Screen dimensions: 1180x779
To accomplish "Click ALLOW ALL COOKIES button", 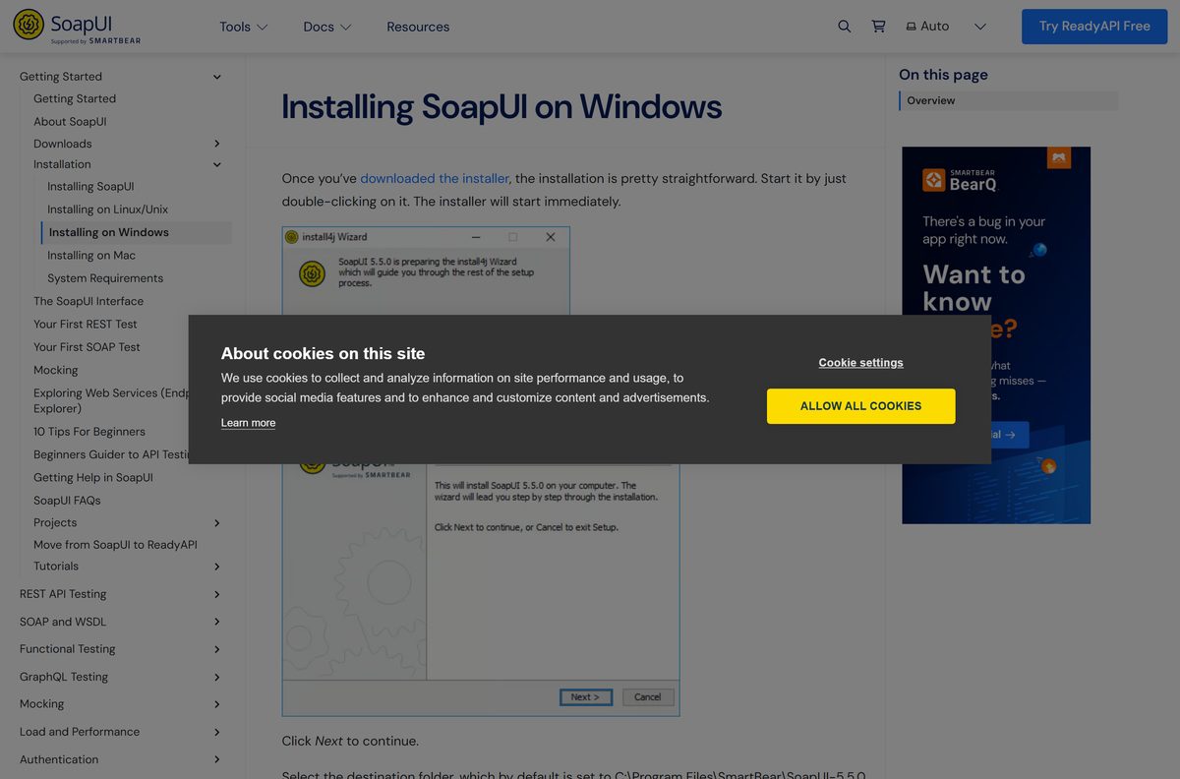I will [x=860, y=406].
